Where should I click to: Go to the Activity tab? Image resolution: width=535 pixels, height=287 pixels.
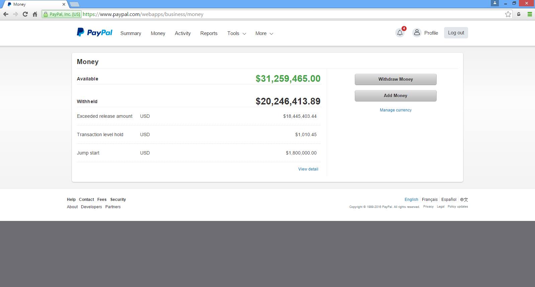tap(183, 33)
